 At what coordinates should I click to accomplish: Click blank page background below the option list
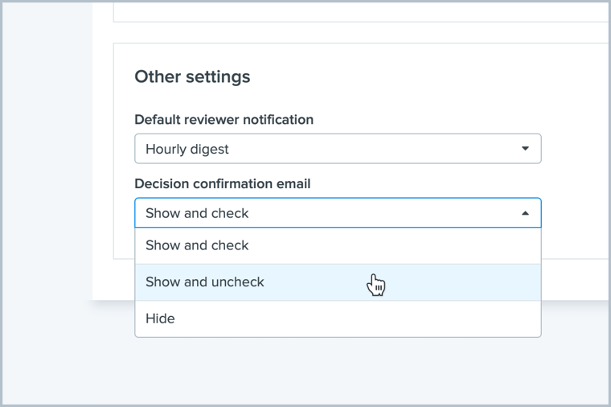tap(338, 370)
